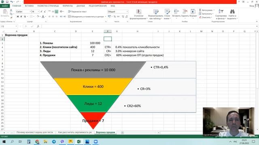This screenshot has height=145, width=259.
Task: Toggle bottom vertical alignment
Action: click(57, 12)
